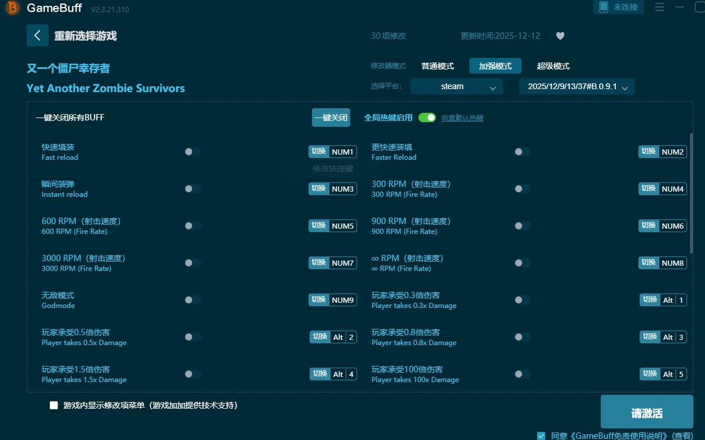Image resolution: width=705 pixels, height=440 pixels.
Task: Toggle Player takes 1.5x Damage switch
Action: [x=193, y=374]
